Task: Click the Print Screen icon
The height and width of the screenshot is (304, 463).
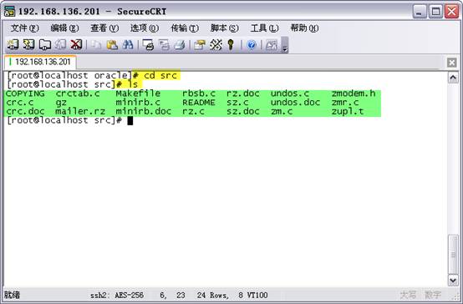Action: (x=148, y=44)
